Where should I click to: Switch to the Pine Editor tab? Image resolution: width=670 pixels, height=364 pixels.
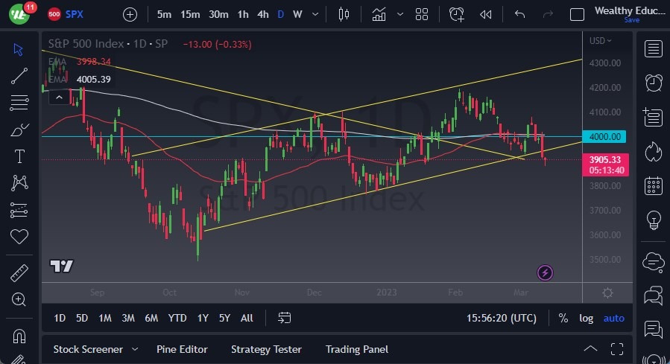click(x=182, y=349)
